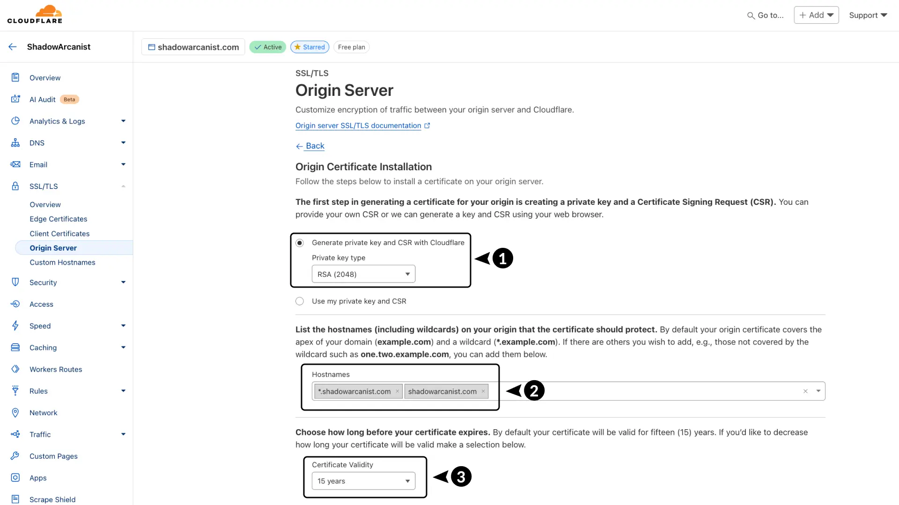Click the AI Audit sidebar icon
Viewport: 899px width, 505px height.
tap(15, 99)
